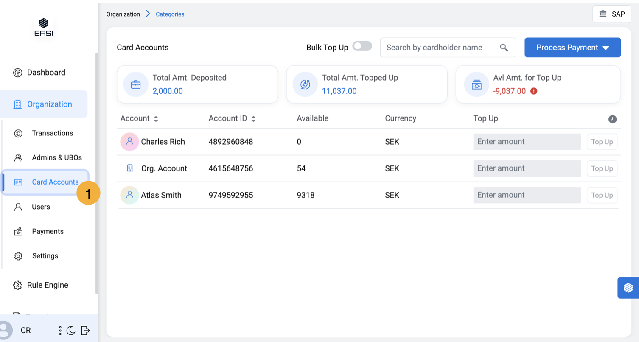Click the EASI logo in sidebar
Image resolution: width=639 pixels, height=342 pixels.
43,27
